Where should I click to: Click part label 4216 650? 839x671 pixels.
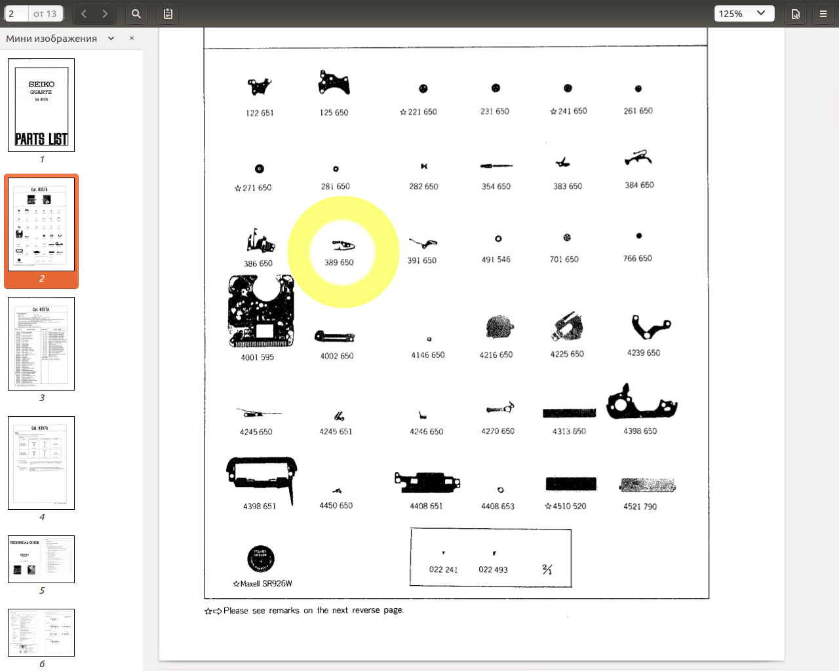pos(496,355)
